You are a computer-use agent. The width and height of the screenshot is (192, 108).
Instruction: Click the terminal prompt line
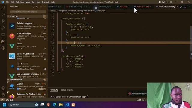[69, 97]
